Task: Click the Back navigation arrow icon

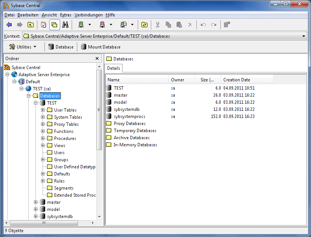Action: [x=9, y=25]
